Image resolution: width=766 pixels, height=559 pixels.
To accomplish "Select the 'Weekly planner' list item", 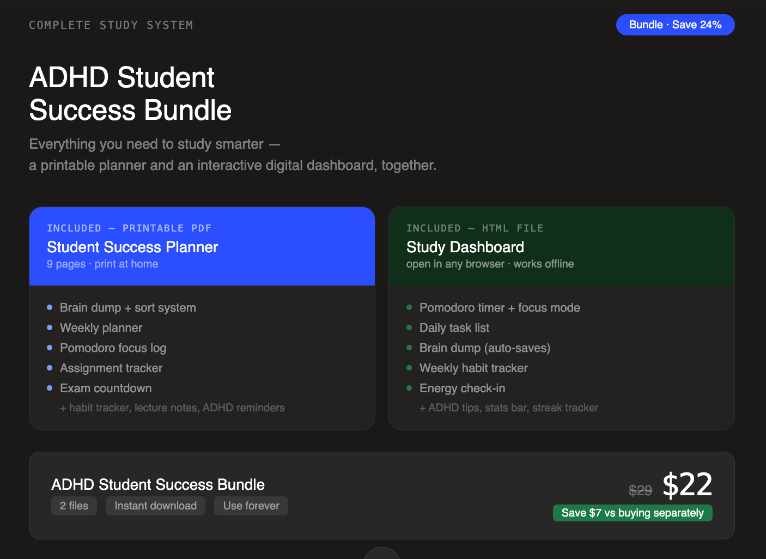I will [x=101, y=328].
